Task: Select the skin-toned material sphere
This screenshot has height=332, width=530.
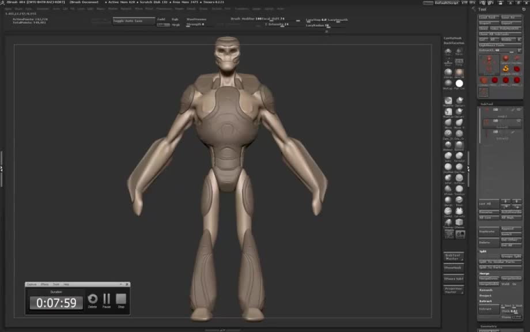Action: (x=459, y=72)
